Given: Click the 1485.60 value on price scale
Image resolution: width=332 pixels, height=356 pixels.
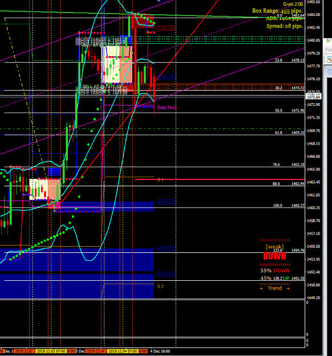Looking at the screenshot, I should pyautogui.click(x=313, y=2).
